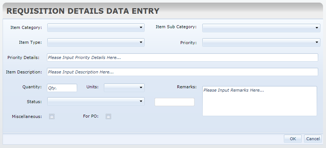
Task: Expand the Status dropdown
Action: [96, 101]
